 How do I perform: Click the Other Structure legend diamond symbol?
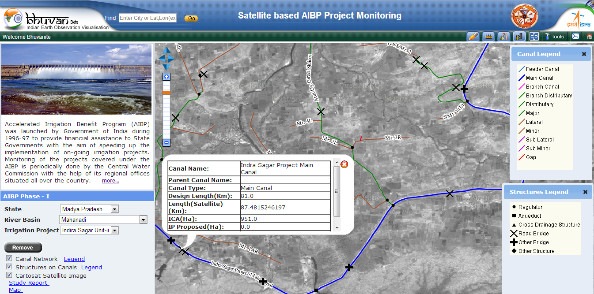(514, 251)
